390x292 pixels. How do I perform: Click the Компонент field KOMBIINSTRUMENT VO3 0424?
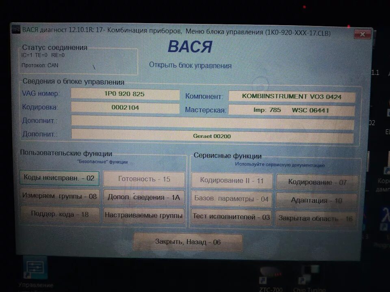pos(292,97)
